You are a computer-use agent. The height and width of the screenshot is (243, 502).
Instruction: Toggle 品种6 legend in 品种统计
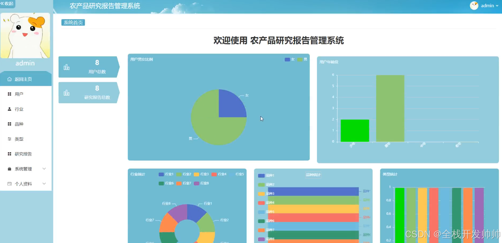point(266,221)
